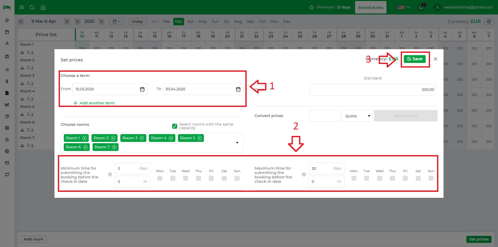The height and width of the screenshot is (247, 498).
Task: Check Sun under minimum booking time
Action: [x=237, y=178]
